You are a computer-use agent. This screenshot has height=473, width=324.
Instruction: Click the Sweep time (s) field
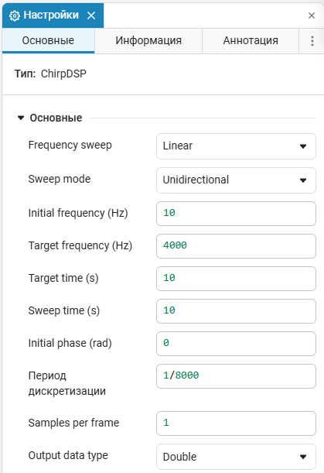236,311
